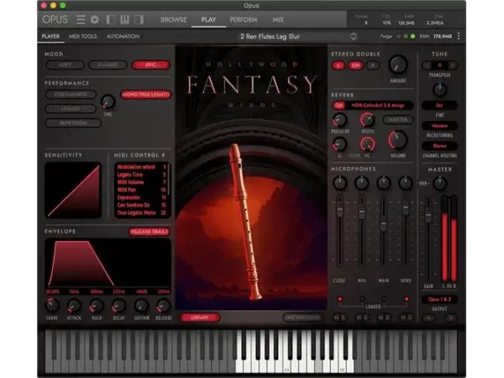Toggle the left sidebar panel icon
504x378 pixels.
click(x=111, y=20)
